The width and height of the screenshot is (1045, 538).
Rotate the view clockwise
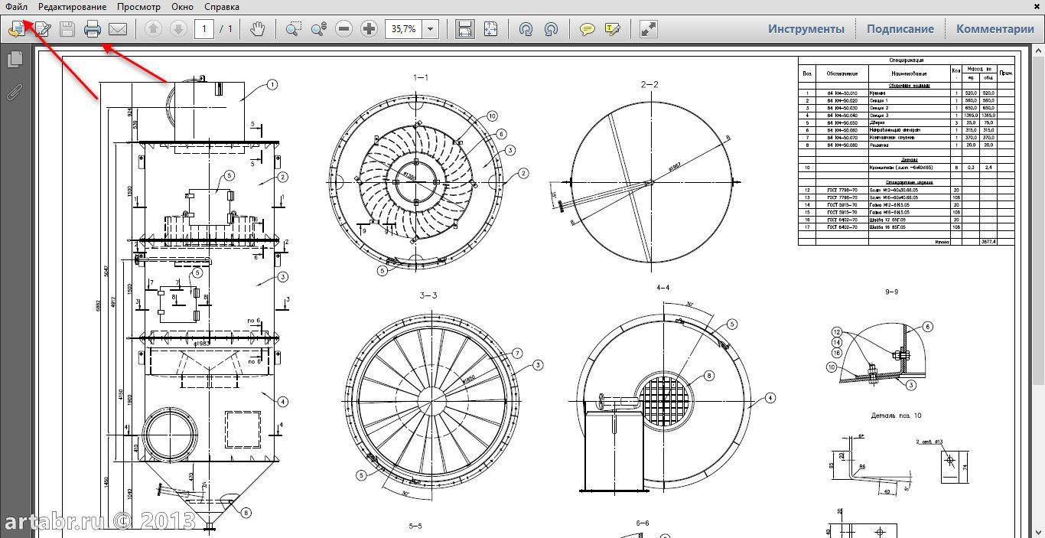pos(526,29)
